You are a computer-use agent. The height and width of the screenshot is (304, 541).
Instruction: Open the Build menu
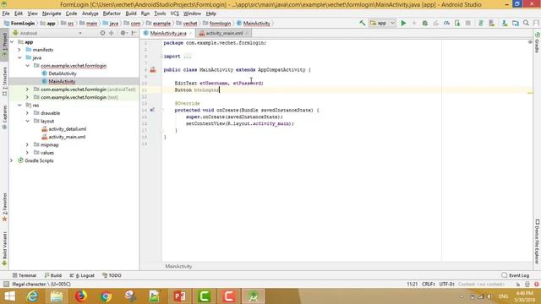pyautogui.click(x=131, y=14)
